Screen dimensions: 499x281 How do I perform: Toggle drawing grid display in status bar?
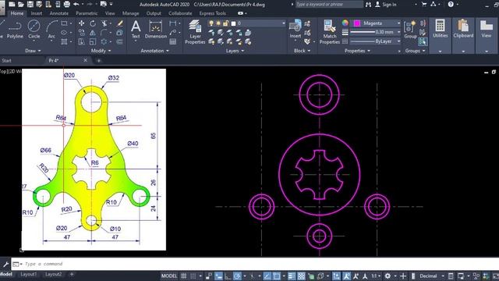pos(184,276)
